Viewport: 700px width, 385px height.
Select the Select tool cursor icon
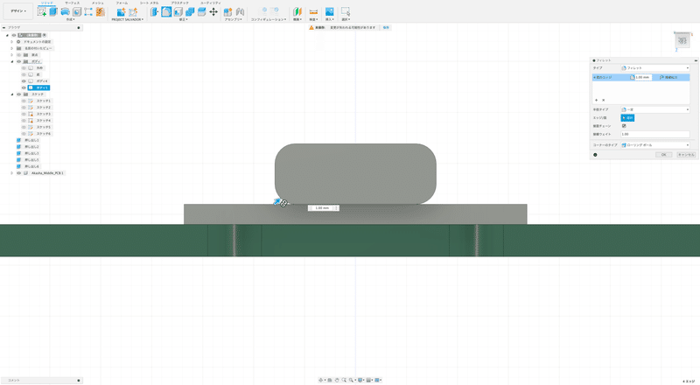(x=346, y=12)
